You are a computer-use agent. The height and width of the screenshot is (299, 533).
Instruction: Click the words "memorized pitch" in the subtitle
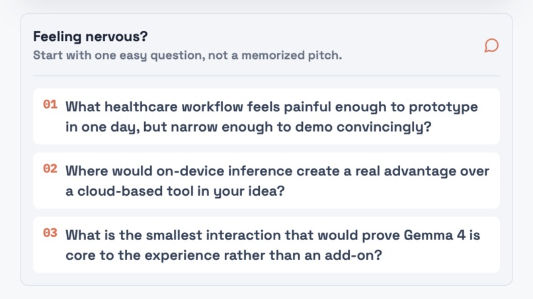pos(292,55)
